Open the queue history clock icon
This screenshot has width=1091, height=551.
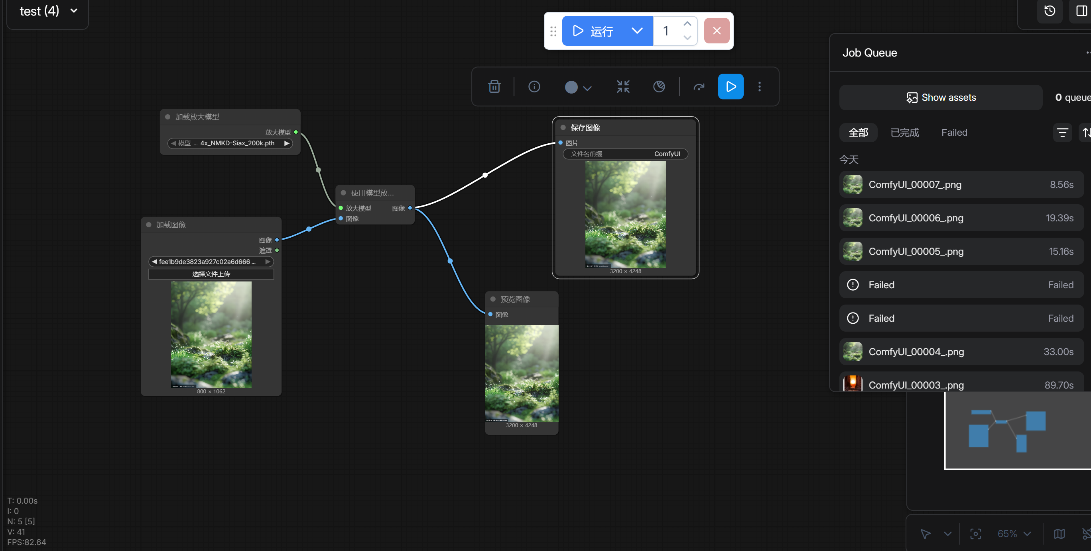[x=1050, y=11]
